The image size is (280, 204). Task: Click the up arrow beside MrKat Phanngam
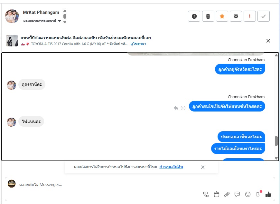(65, 11)
